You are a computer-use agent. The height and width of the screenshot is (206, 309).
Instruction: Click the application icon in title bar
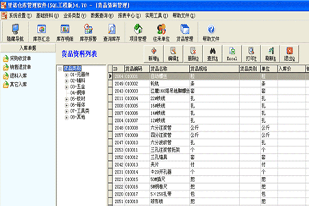[x=3, y=5]
